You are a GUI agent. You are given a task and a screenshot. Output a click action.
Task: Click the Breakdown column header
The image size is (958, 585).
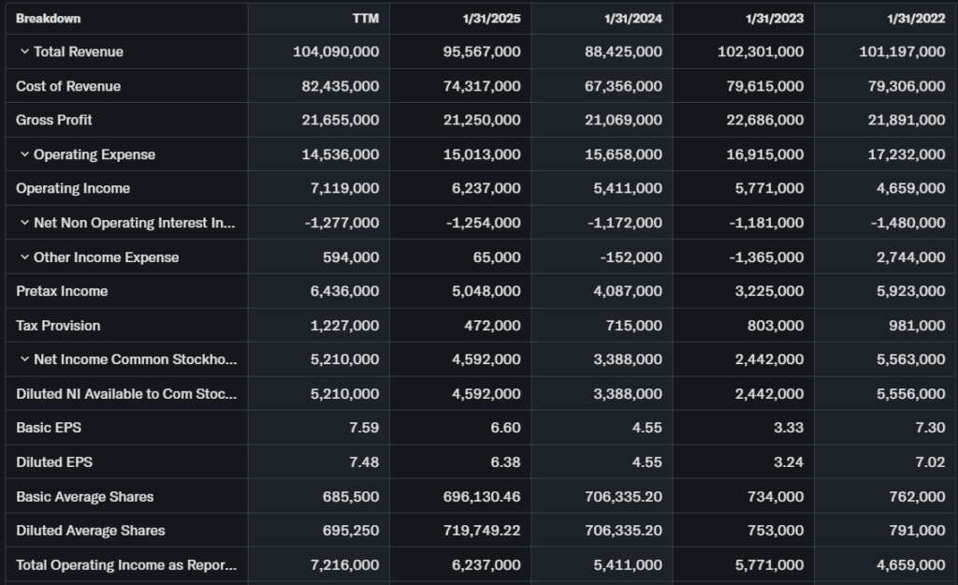48,18
